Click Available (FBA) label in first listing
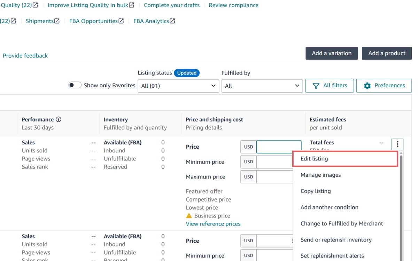The height and width of the screenshot is (261, 418). [123, 142]
